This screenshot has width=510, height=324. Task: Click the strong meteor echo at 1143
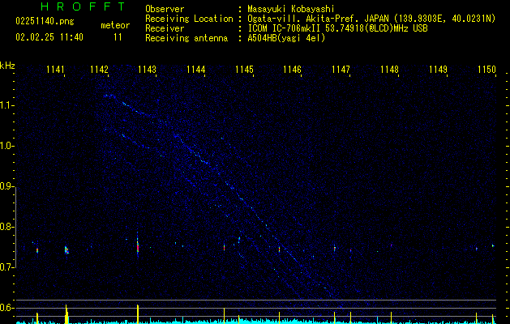tap(138, 245)
